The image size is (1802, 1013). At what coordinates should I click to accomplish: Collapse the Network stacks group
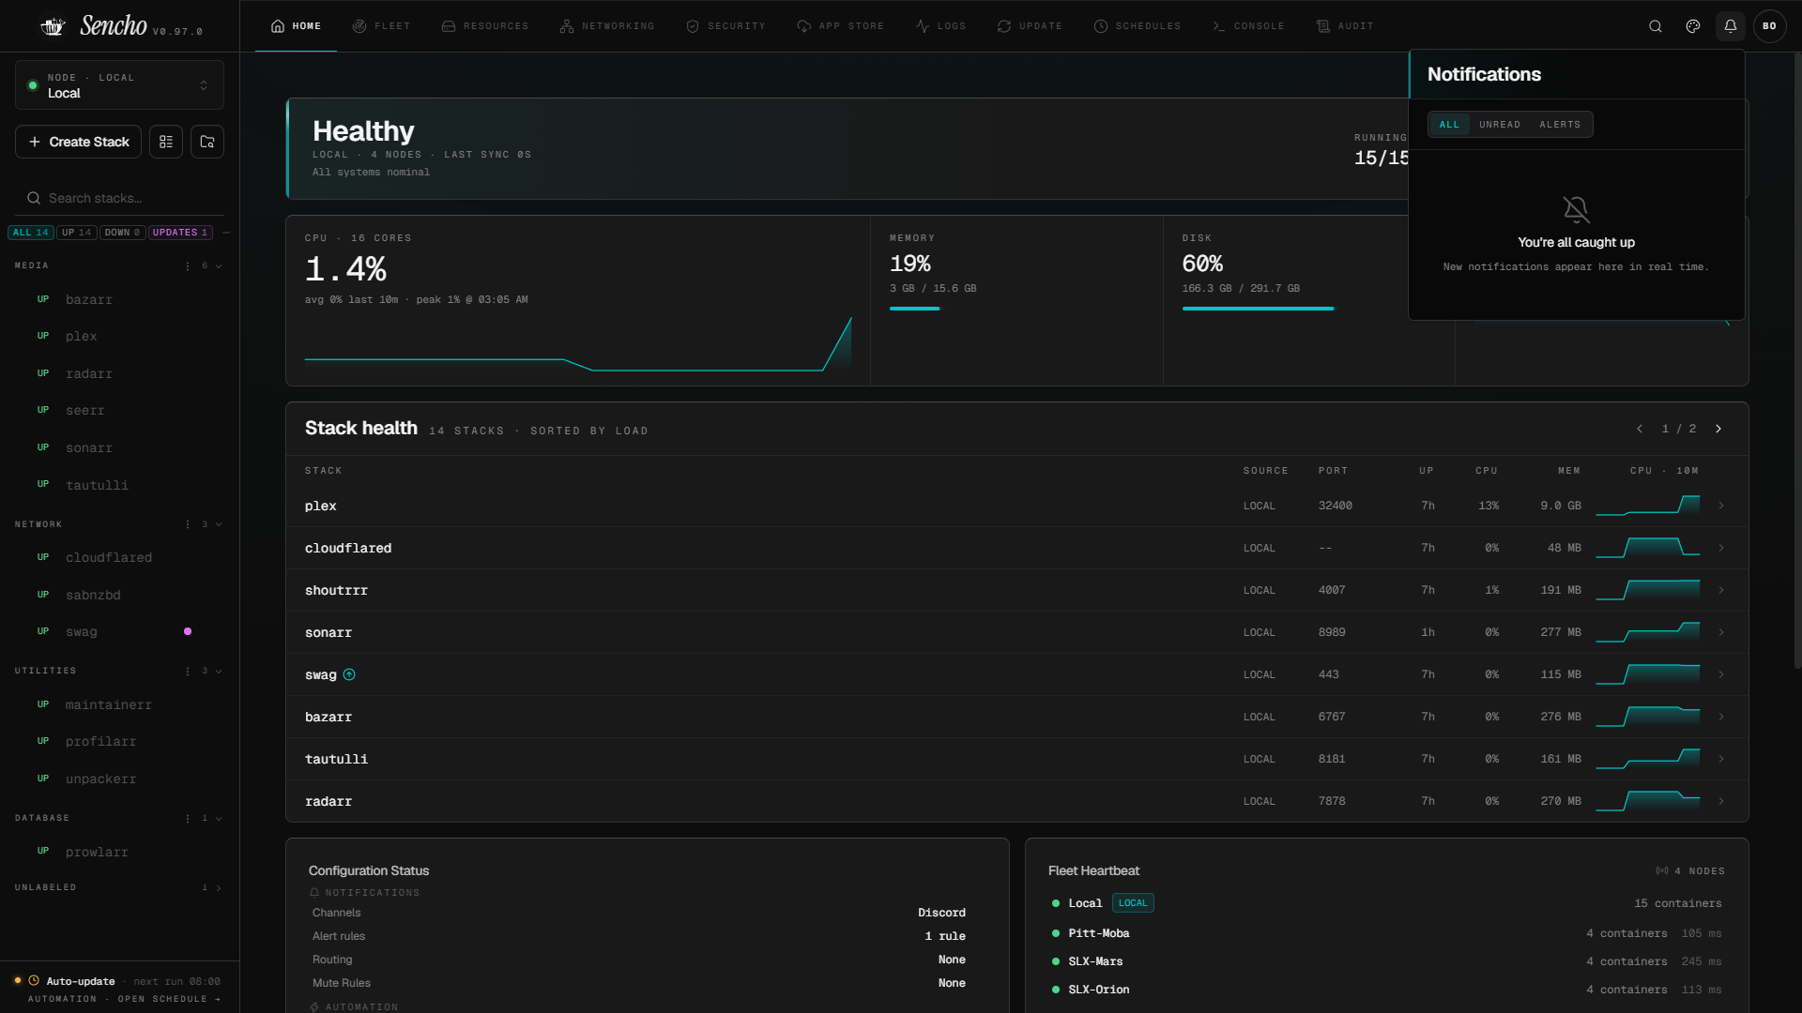coord(219,524)
